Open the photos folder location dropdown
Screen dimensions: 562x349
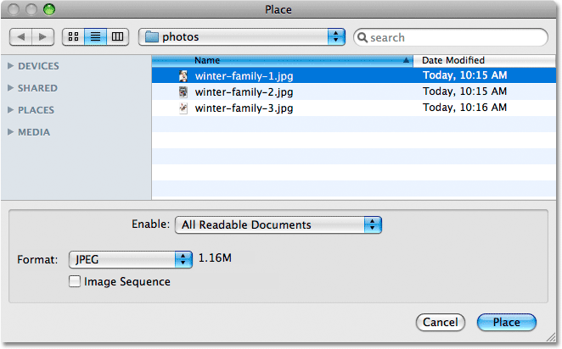pos(242,36)
